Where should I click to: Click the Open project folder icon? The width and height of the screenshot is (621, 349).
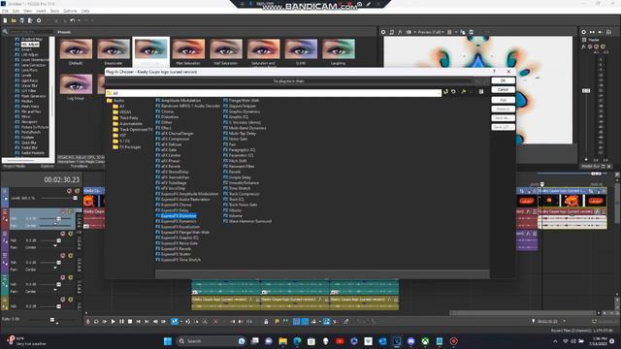click(14, 20)
